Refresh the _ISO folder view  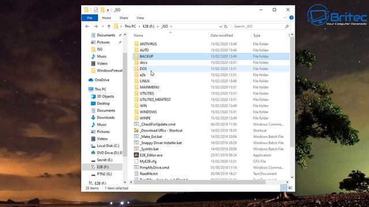click(x=225, y=26)
